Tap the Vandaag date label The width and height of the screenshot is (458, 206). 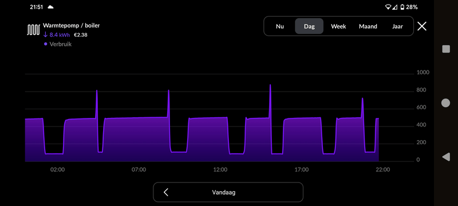(x=223, y=193)
